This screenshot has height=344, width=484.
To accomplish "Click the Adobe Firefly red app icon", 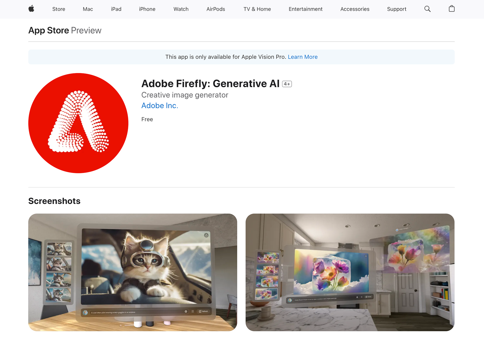I will pos(78,123).
